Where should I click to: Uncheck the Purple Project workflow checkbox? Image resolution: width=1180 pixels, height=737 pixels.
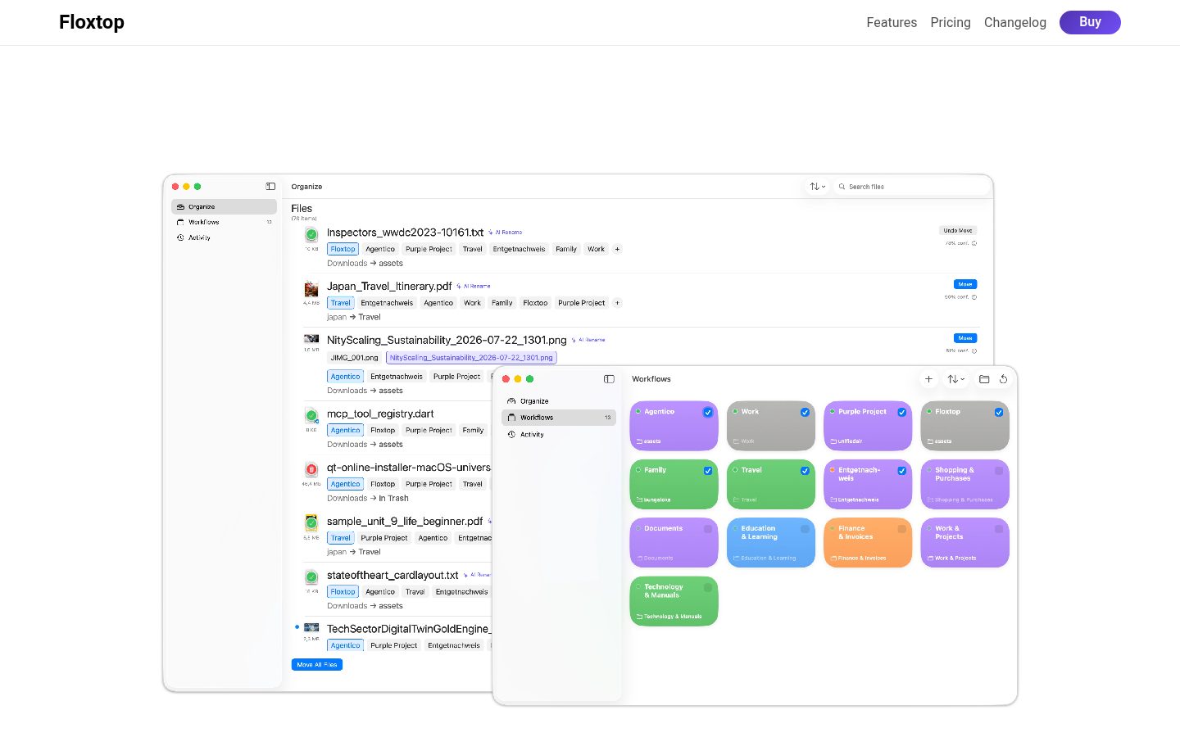901,413
